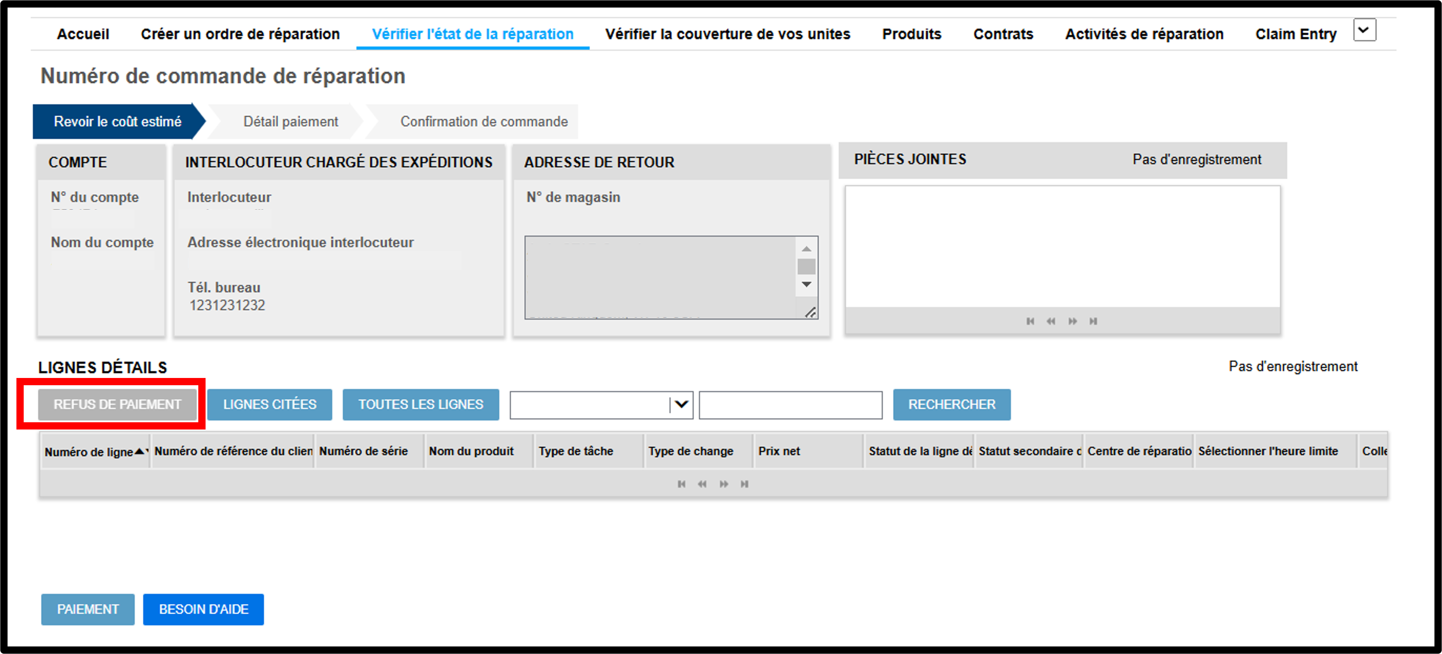1442x654 pixels.
Task: Click the address textarea resize handle
Action: tap(810, 312)
